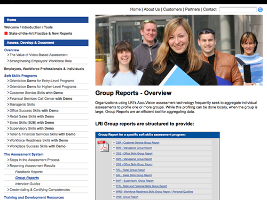Open Strengthening Employers' Workforce Role
The height and width of the screenshot is (200, 267).
pyautogui.click(x=41, y=61)
